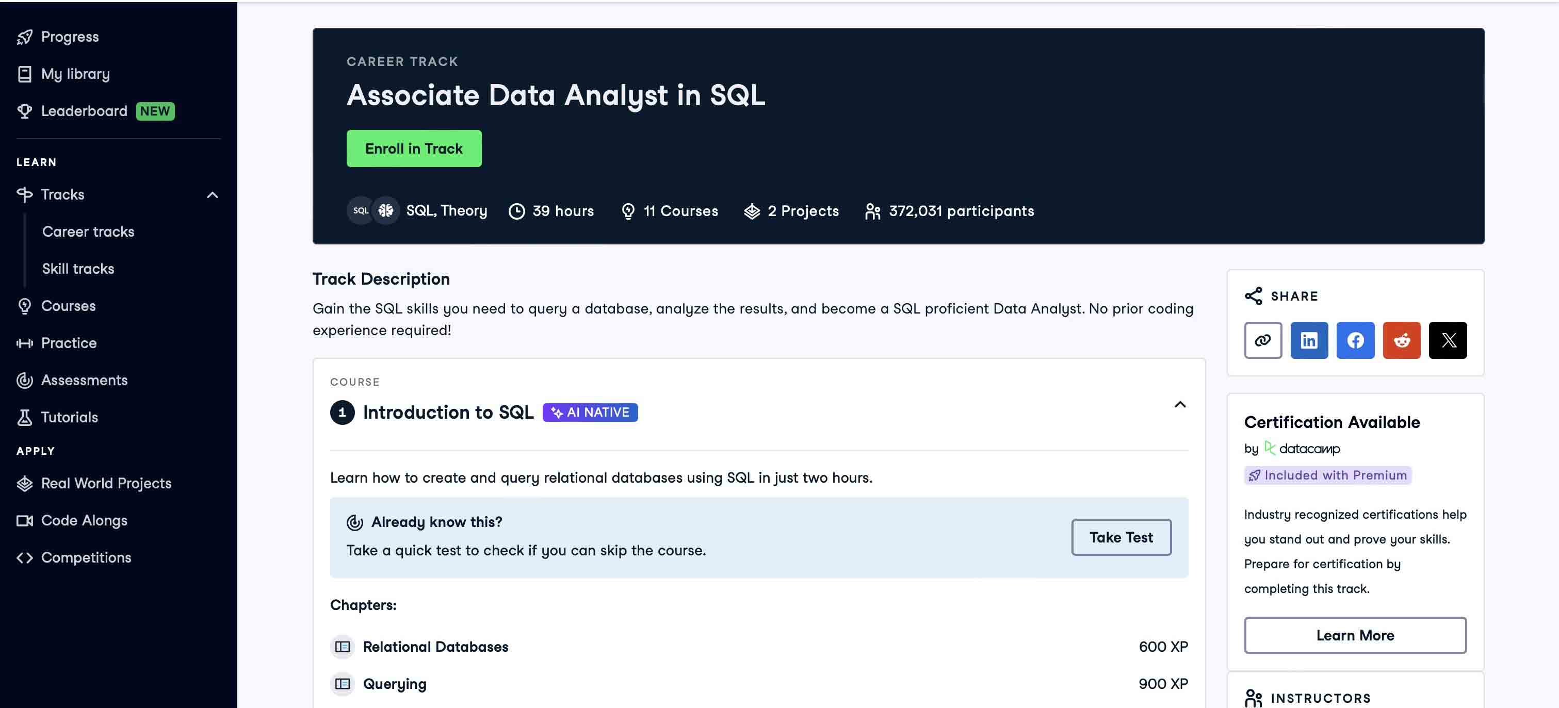Image resolution: width=1559 pixels, height=708 pixels.
Task: Collapse the Introduction to SQL course section
Action: tap(1180, 404)
